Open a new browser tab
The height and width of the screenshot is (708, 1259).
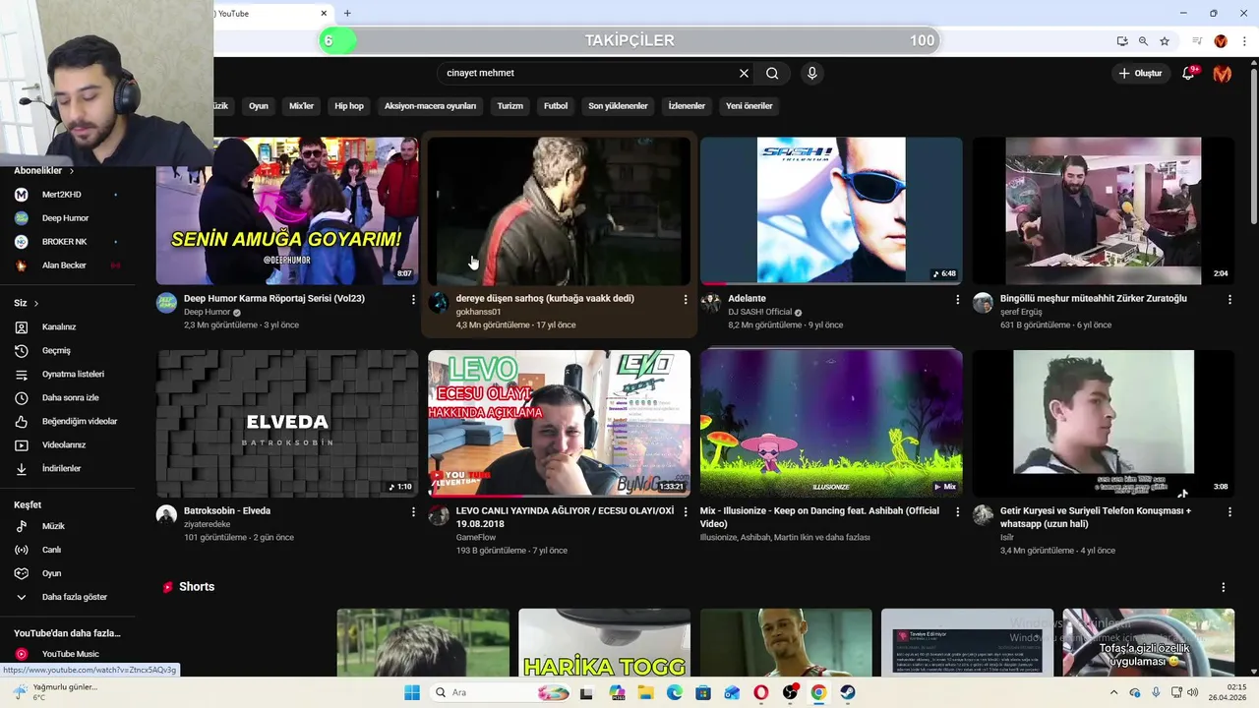tap(347, 13)
